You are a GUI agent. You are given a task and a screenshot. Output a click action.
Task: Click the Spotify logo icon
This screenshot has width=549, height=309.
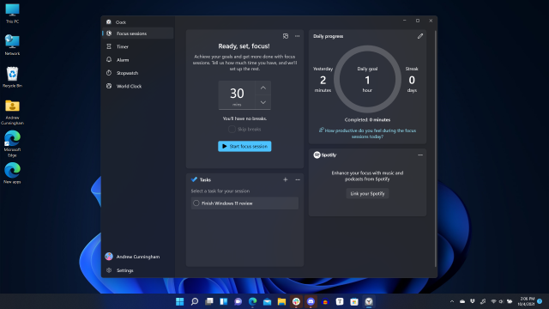coord(317,154)
